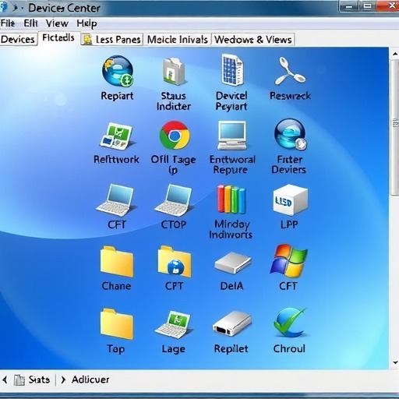399x399 pixels.
Task: Open the Mirdoy Indiworts books icon
Action: (231, 199)
